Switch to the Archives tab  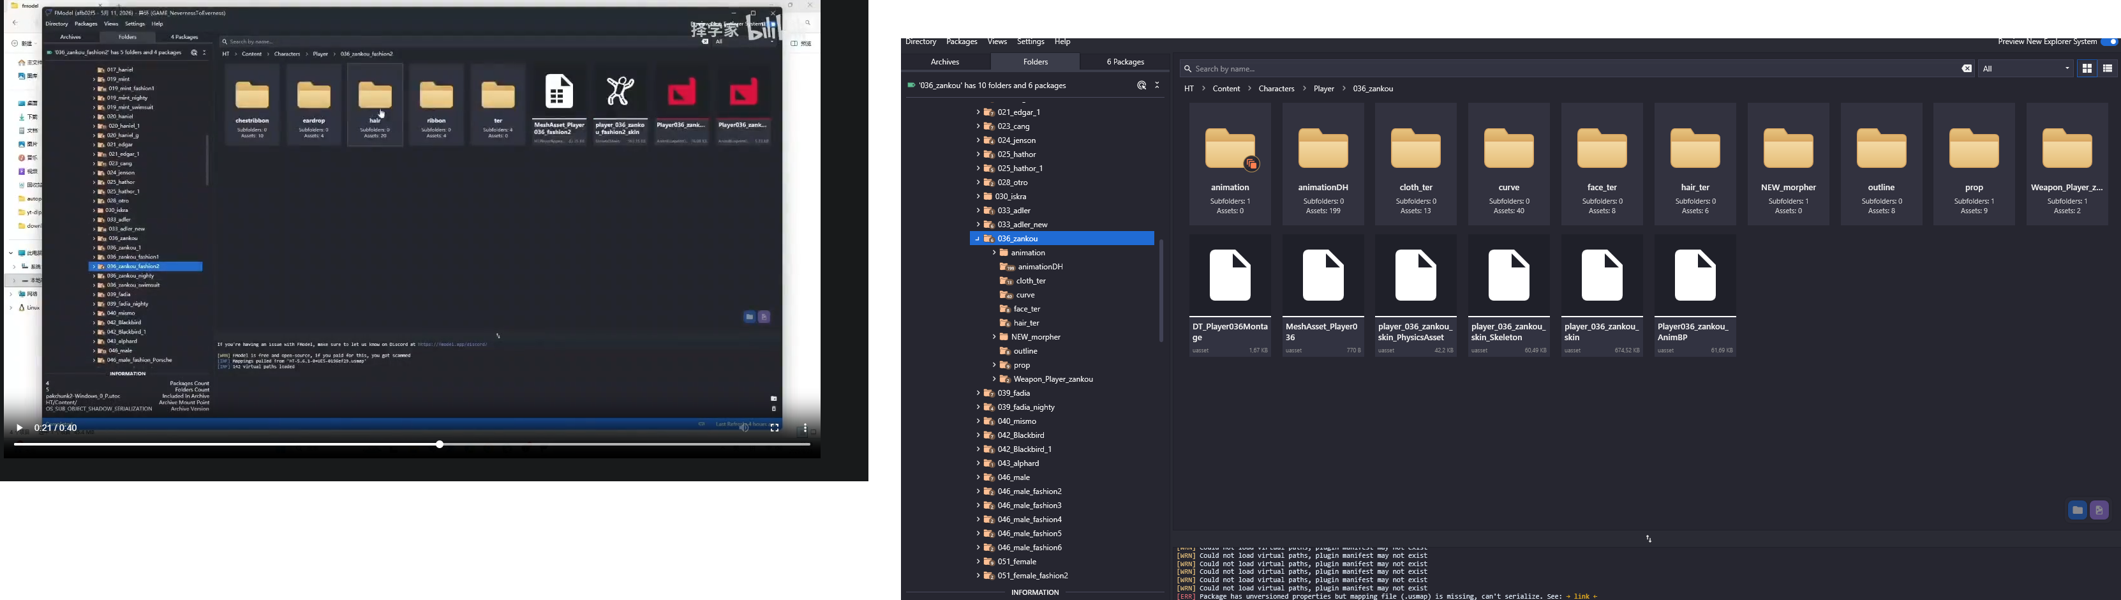(x=945, y=62)
